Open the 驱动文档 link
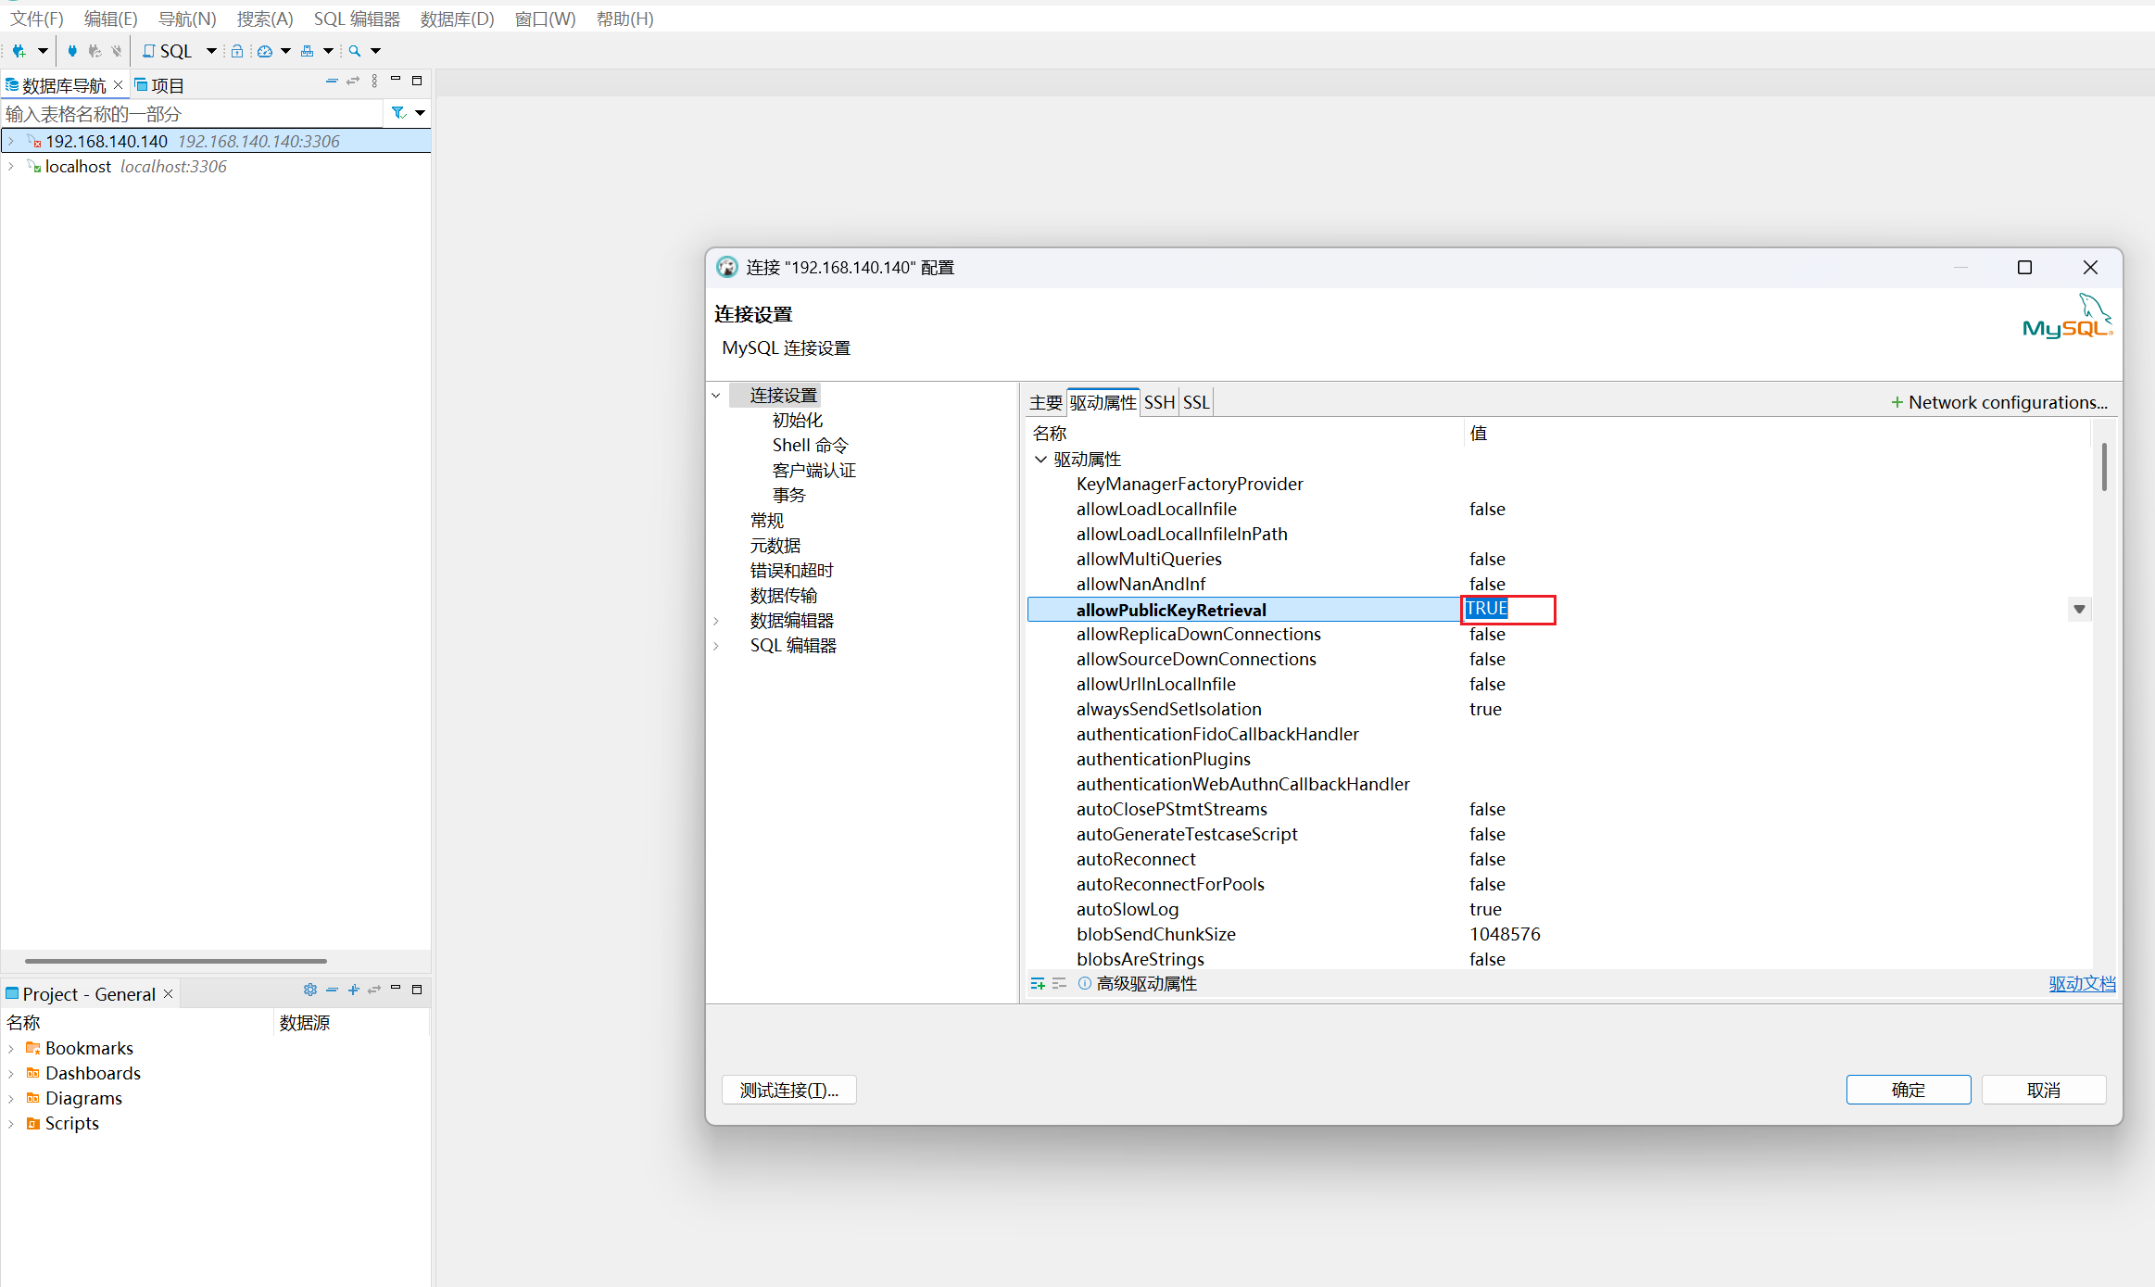The height and width of the screenshot is (1287, 2155). click(2081, 983)
